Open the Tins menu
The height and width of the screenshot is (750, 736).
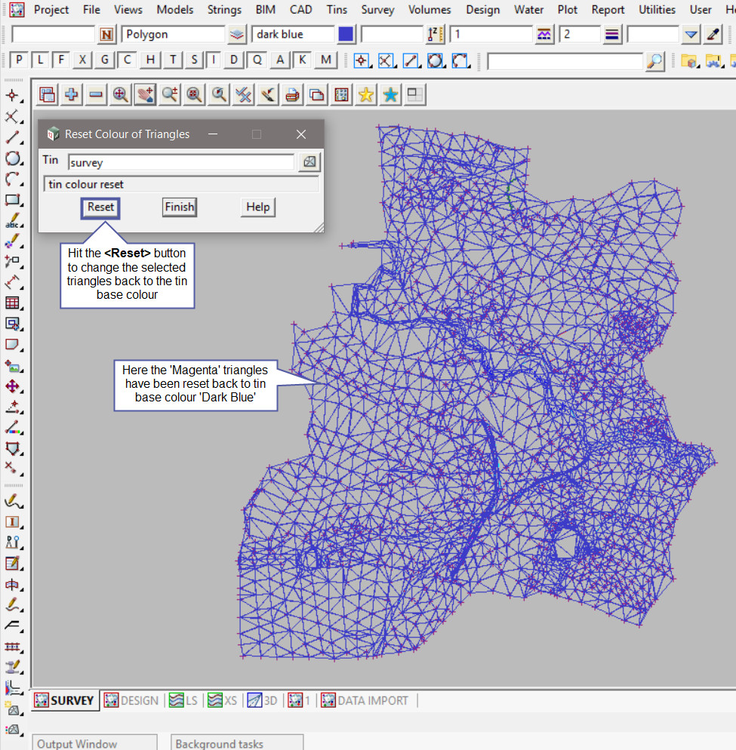tap(337, 10)
